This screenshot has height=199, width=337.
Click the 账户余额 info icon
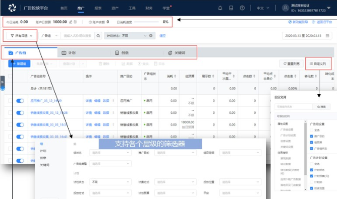[x=90, y=22]
